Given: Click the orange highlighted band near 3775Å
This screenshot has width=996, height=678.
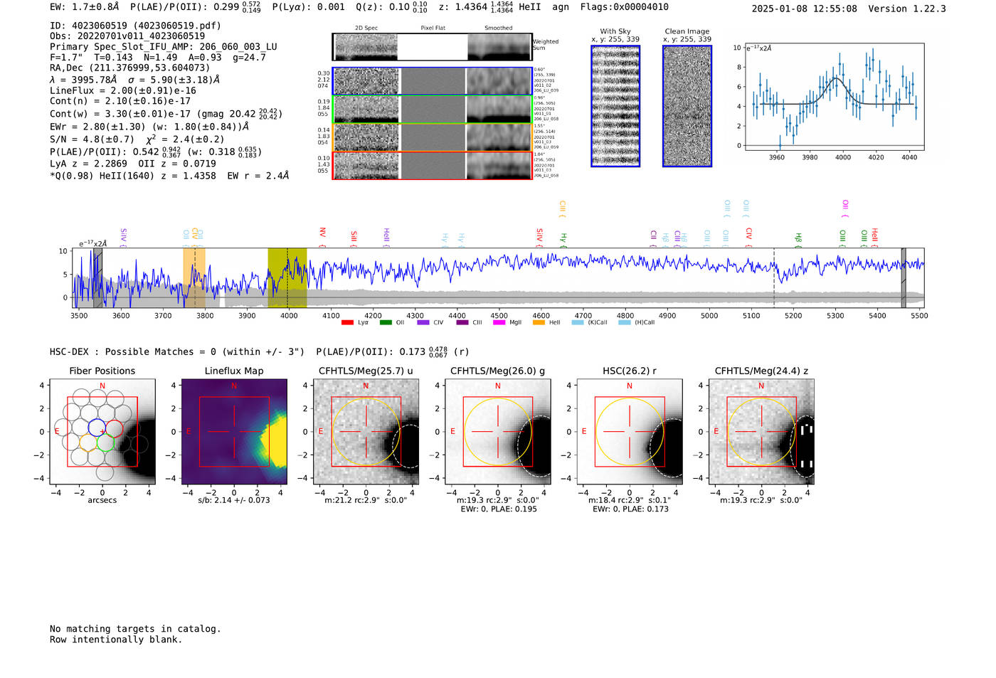Looking at the screenshot, I should [194, 277].
